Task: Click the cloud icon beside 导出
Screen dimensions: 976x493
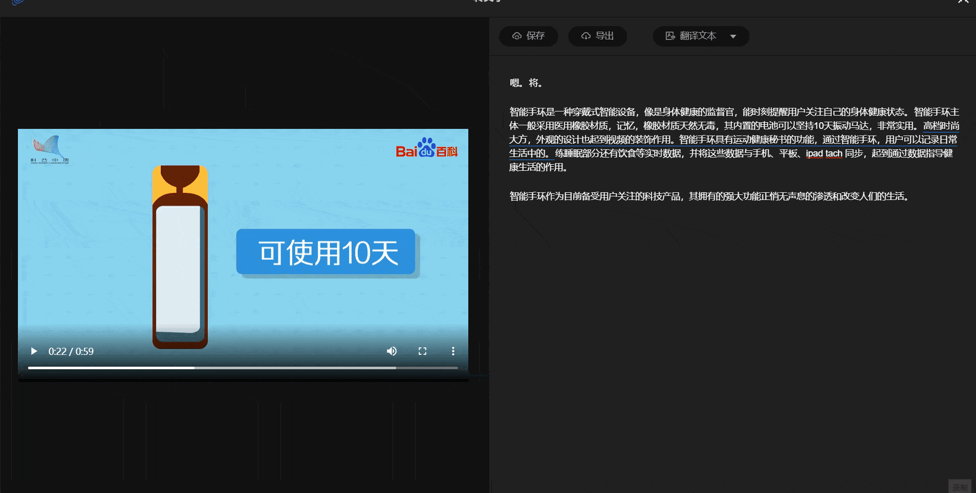Action: coord(586,36)
